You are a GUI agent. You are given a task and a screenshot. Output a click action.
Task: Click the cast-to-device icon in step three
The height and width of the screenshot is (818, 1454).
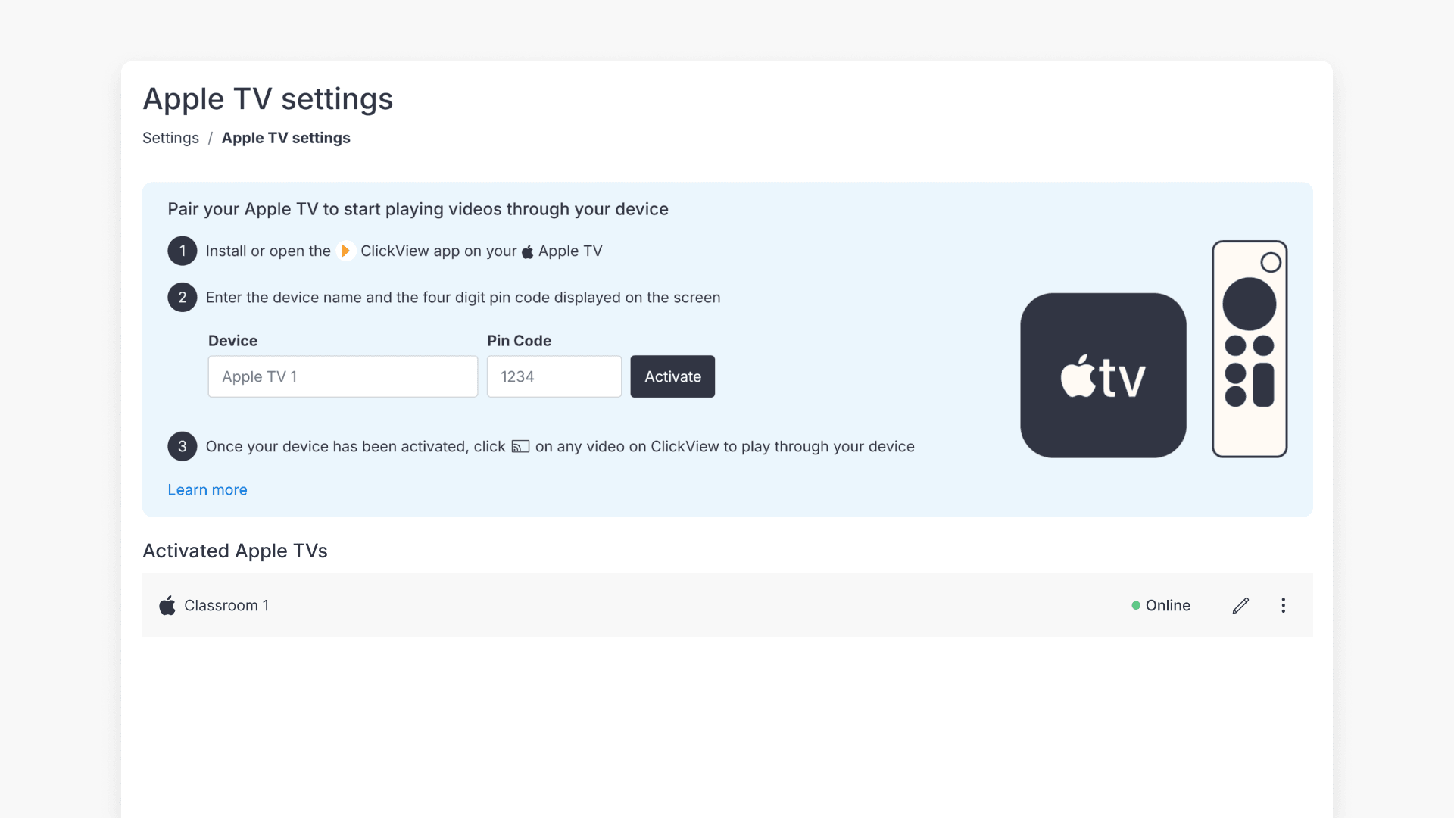point(520,447)
